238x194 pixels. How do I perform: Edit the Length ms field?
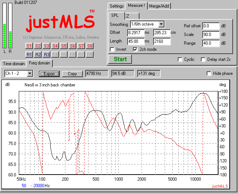[x=136, y=41]
